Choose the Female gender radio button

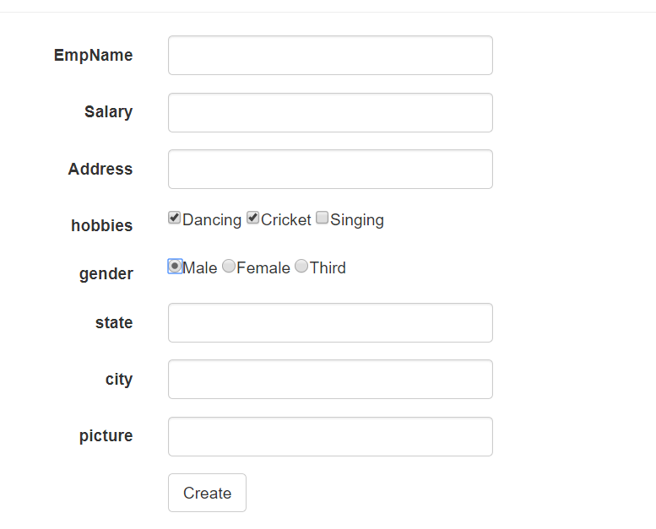[229, 267]
